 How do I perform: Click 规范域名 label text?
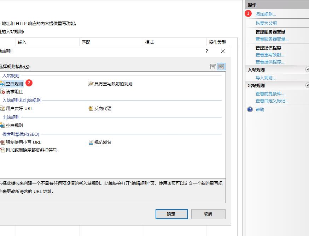pos(103,143)
